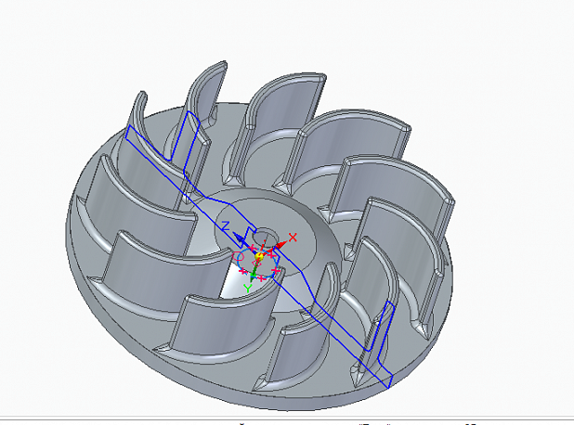Click the green Y axis label
The height and width of the screenshot is (425, 574).
tap(248, 289)
